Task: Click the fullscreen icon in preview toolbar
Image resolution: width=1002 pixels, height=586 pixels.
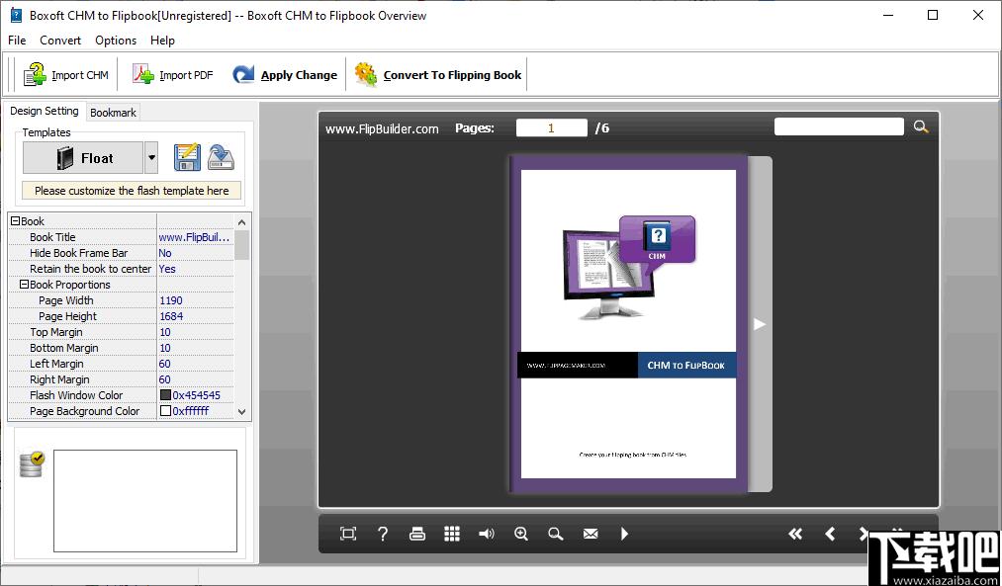Action: pos(348,534)
